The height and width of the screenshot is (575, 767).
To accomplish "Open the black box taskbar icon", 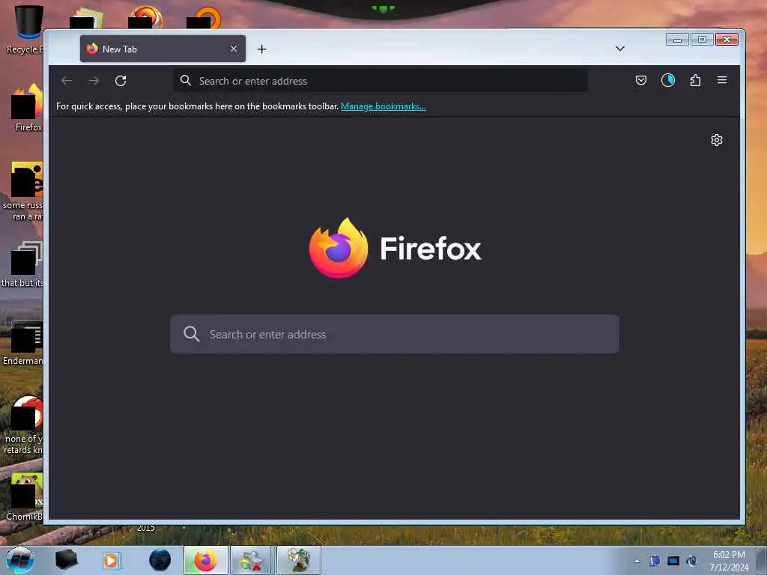I will (66, 560).
